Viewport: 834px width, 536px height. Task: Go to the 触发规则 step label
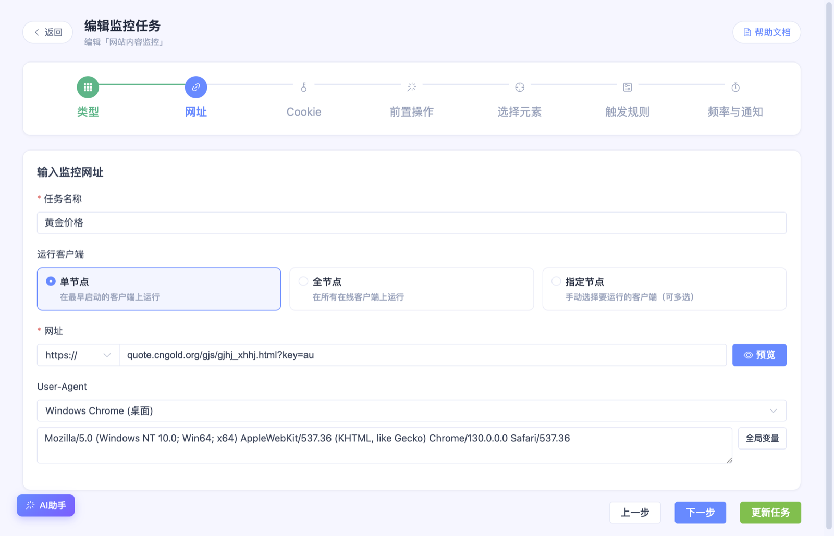[628, 111]
